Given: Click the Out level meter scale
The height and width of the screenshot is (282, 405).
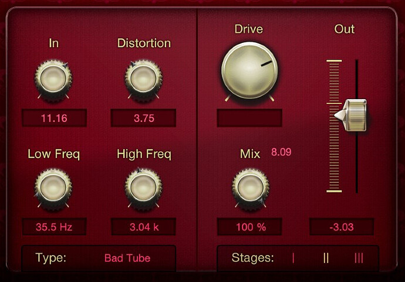Looking at the screenshot, I should 334,126.
